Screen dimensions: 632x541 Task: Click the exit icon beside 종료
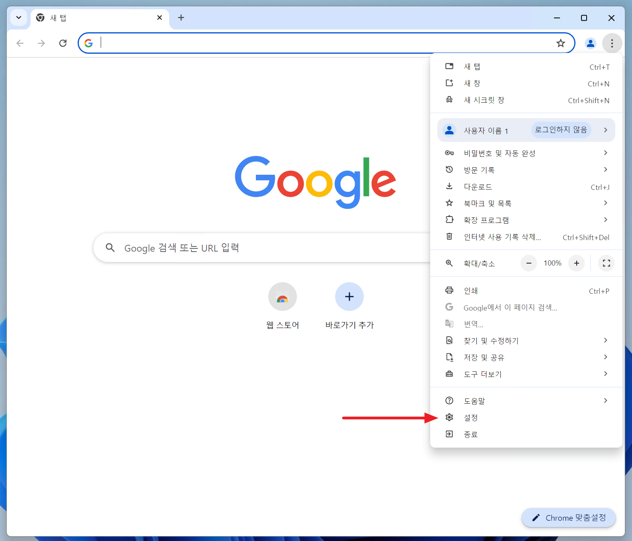point(449,434)
